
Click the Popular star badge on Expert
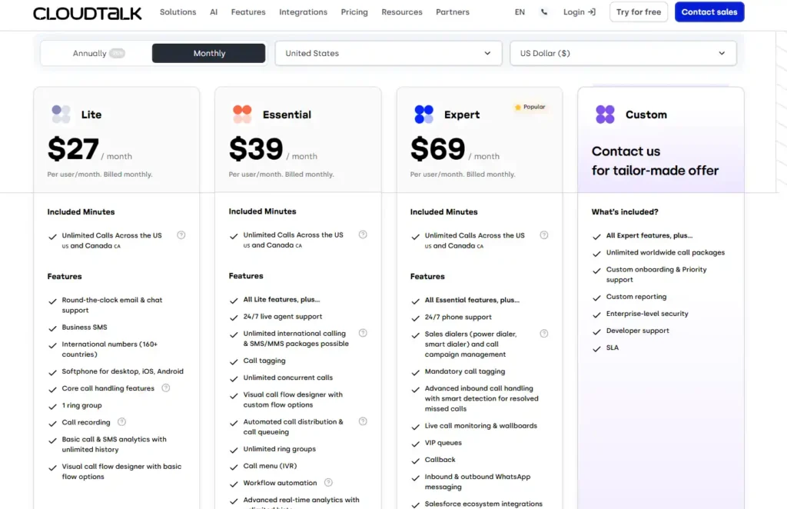(530, 107)
